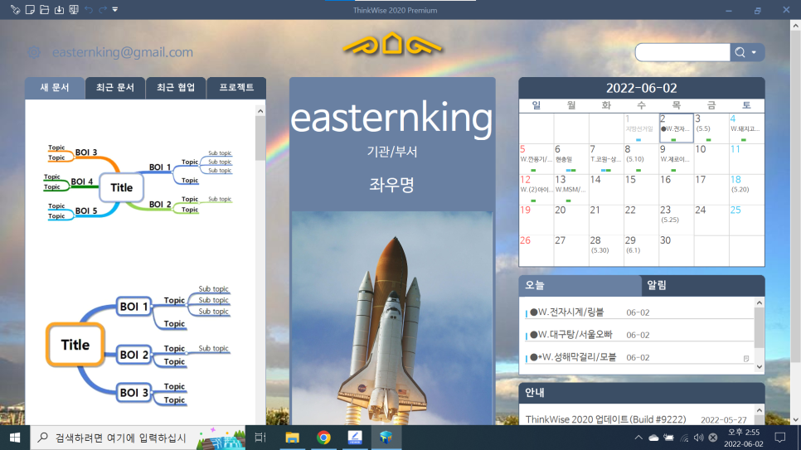Click the Windows taskbar search box
This screenshot has height=450, width=801.
[138, 438]
